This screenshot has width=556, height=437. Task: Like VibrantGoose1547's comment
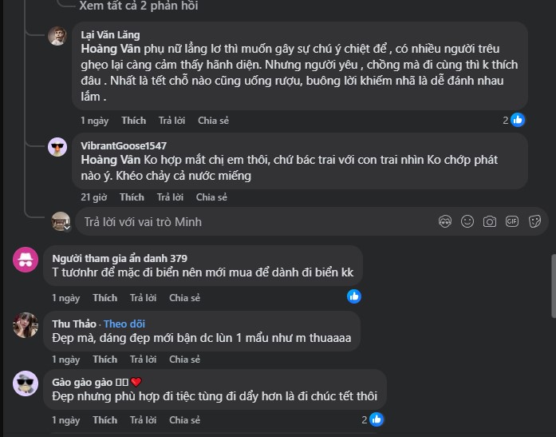coord(132,197)
